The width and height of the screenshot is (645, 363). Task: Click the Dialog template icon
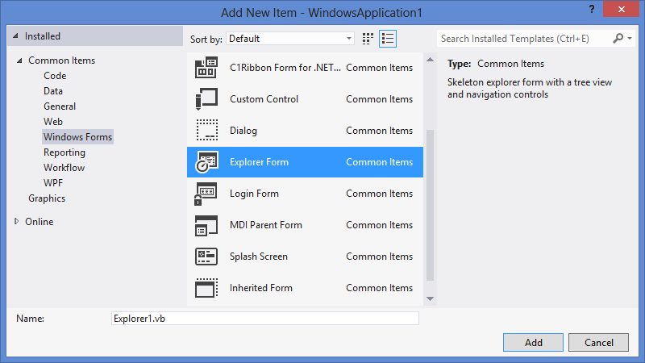(x=206, y=131)
